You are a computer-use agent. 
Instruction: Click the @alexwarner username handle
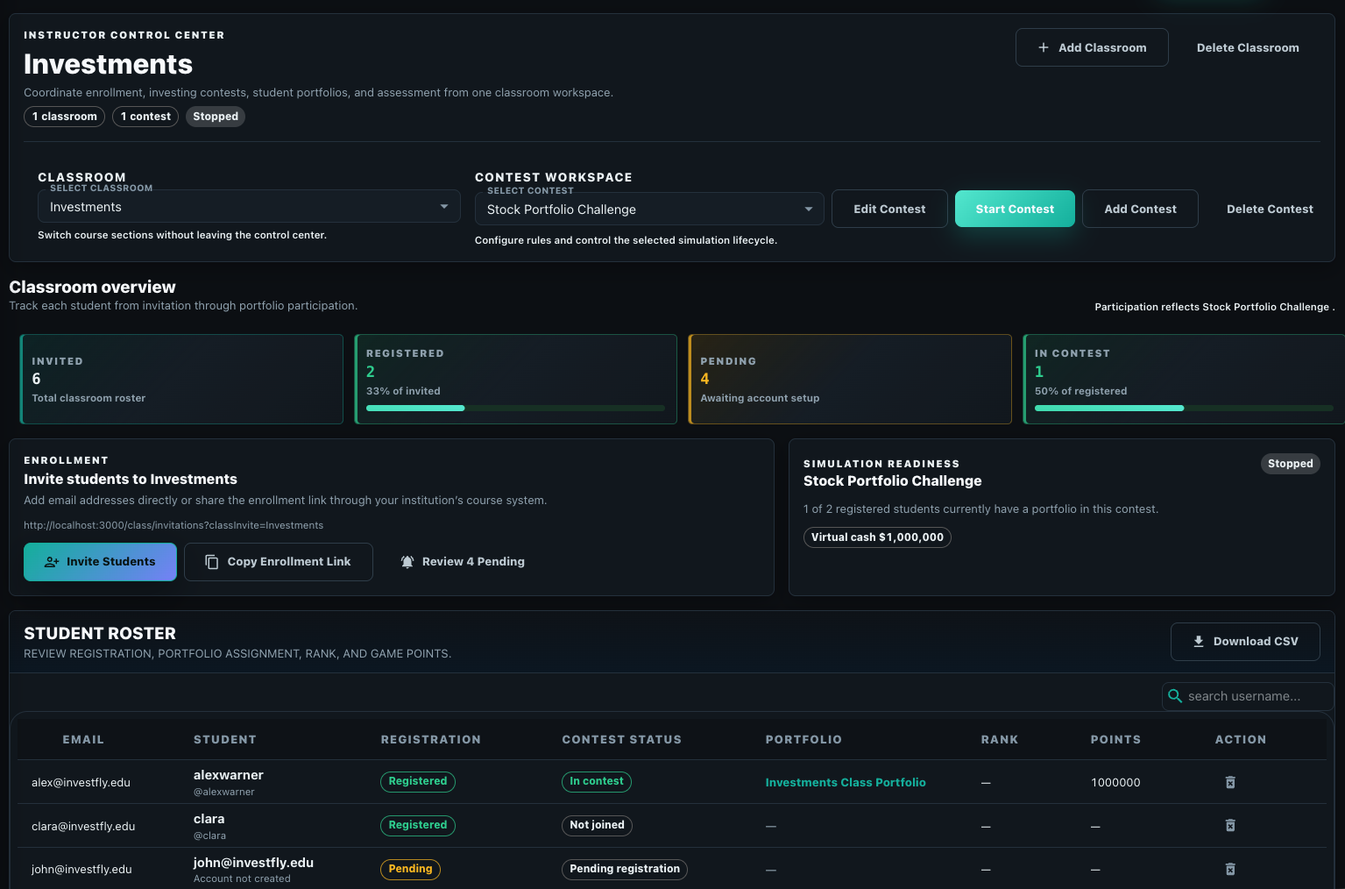[x=224, y=792]
